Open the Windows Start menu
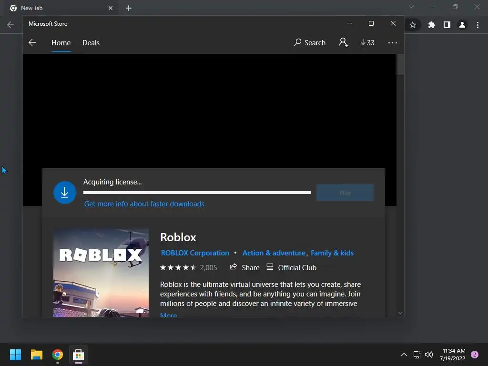Viewport: 488px width, 366px height. (x=15, y=355)
